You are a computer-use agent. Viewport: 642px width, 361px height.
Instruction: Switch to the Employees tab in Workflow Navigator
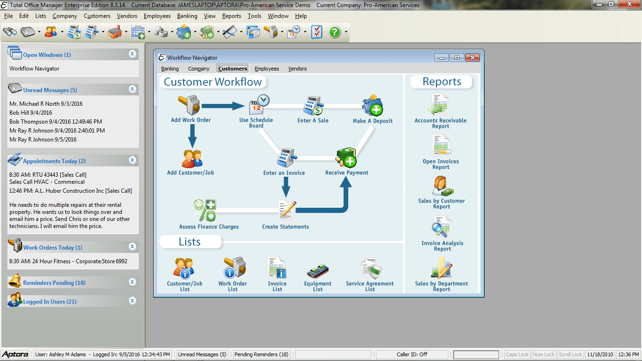click(x=267, y=69)
